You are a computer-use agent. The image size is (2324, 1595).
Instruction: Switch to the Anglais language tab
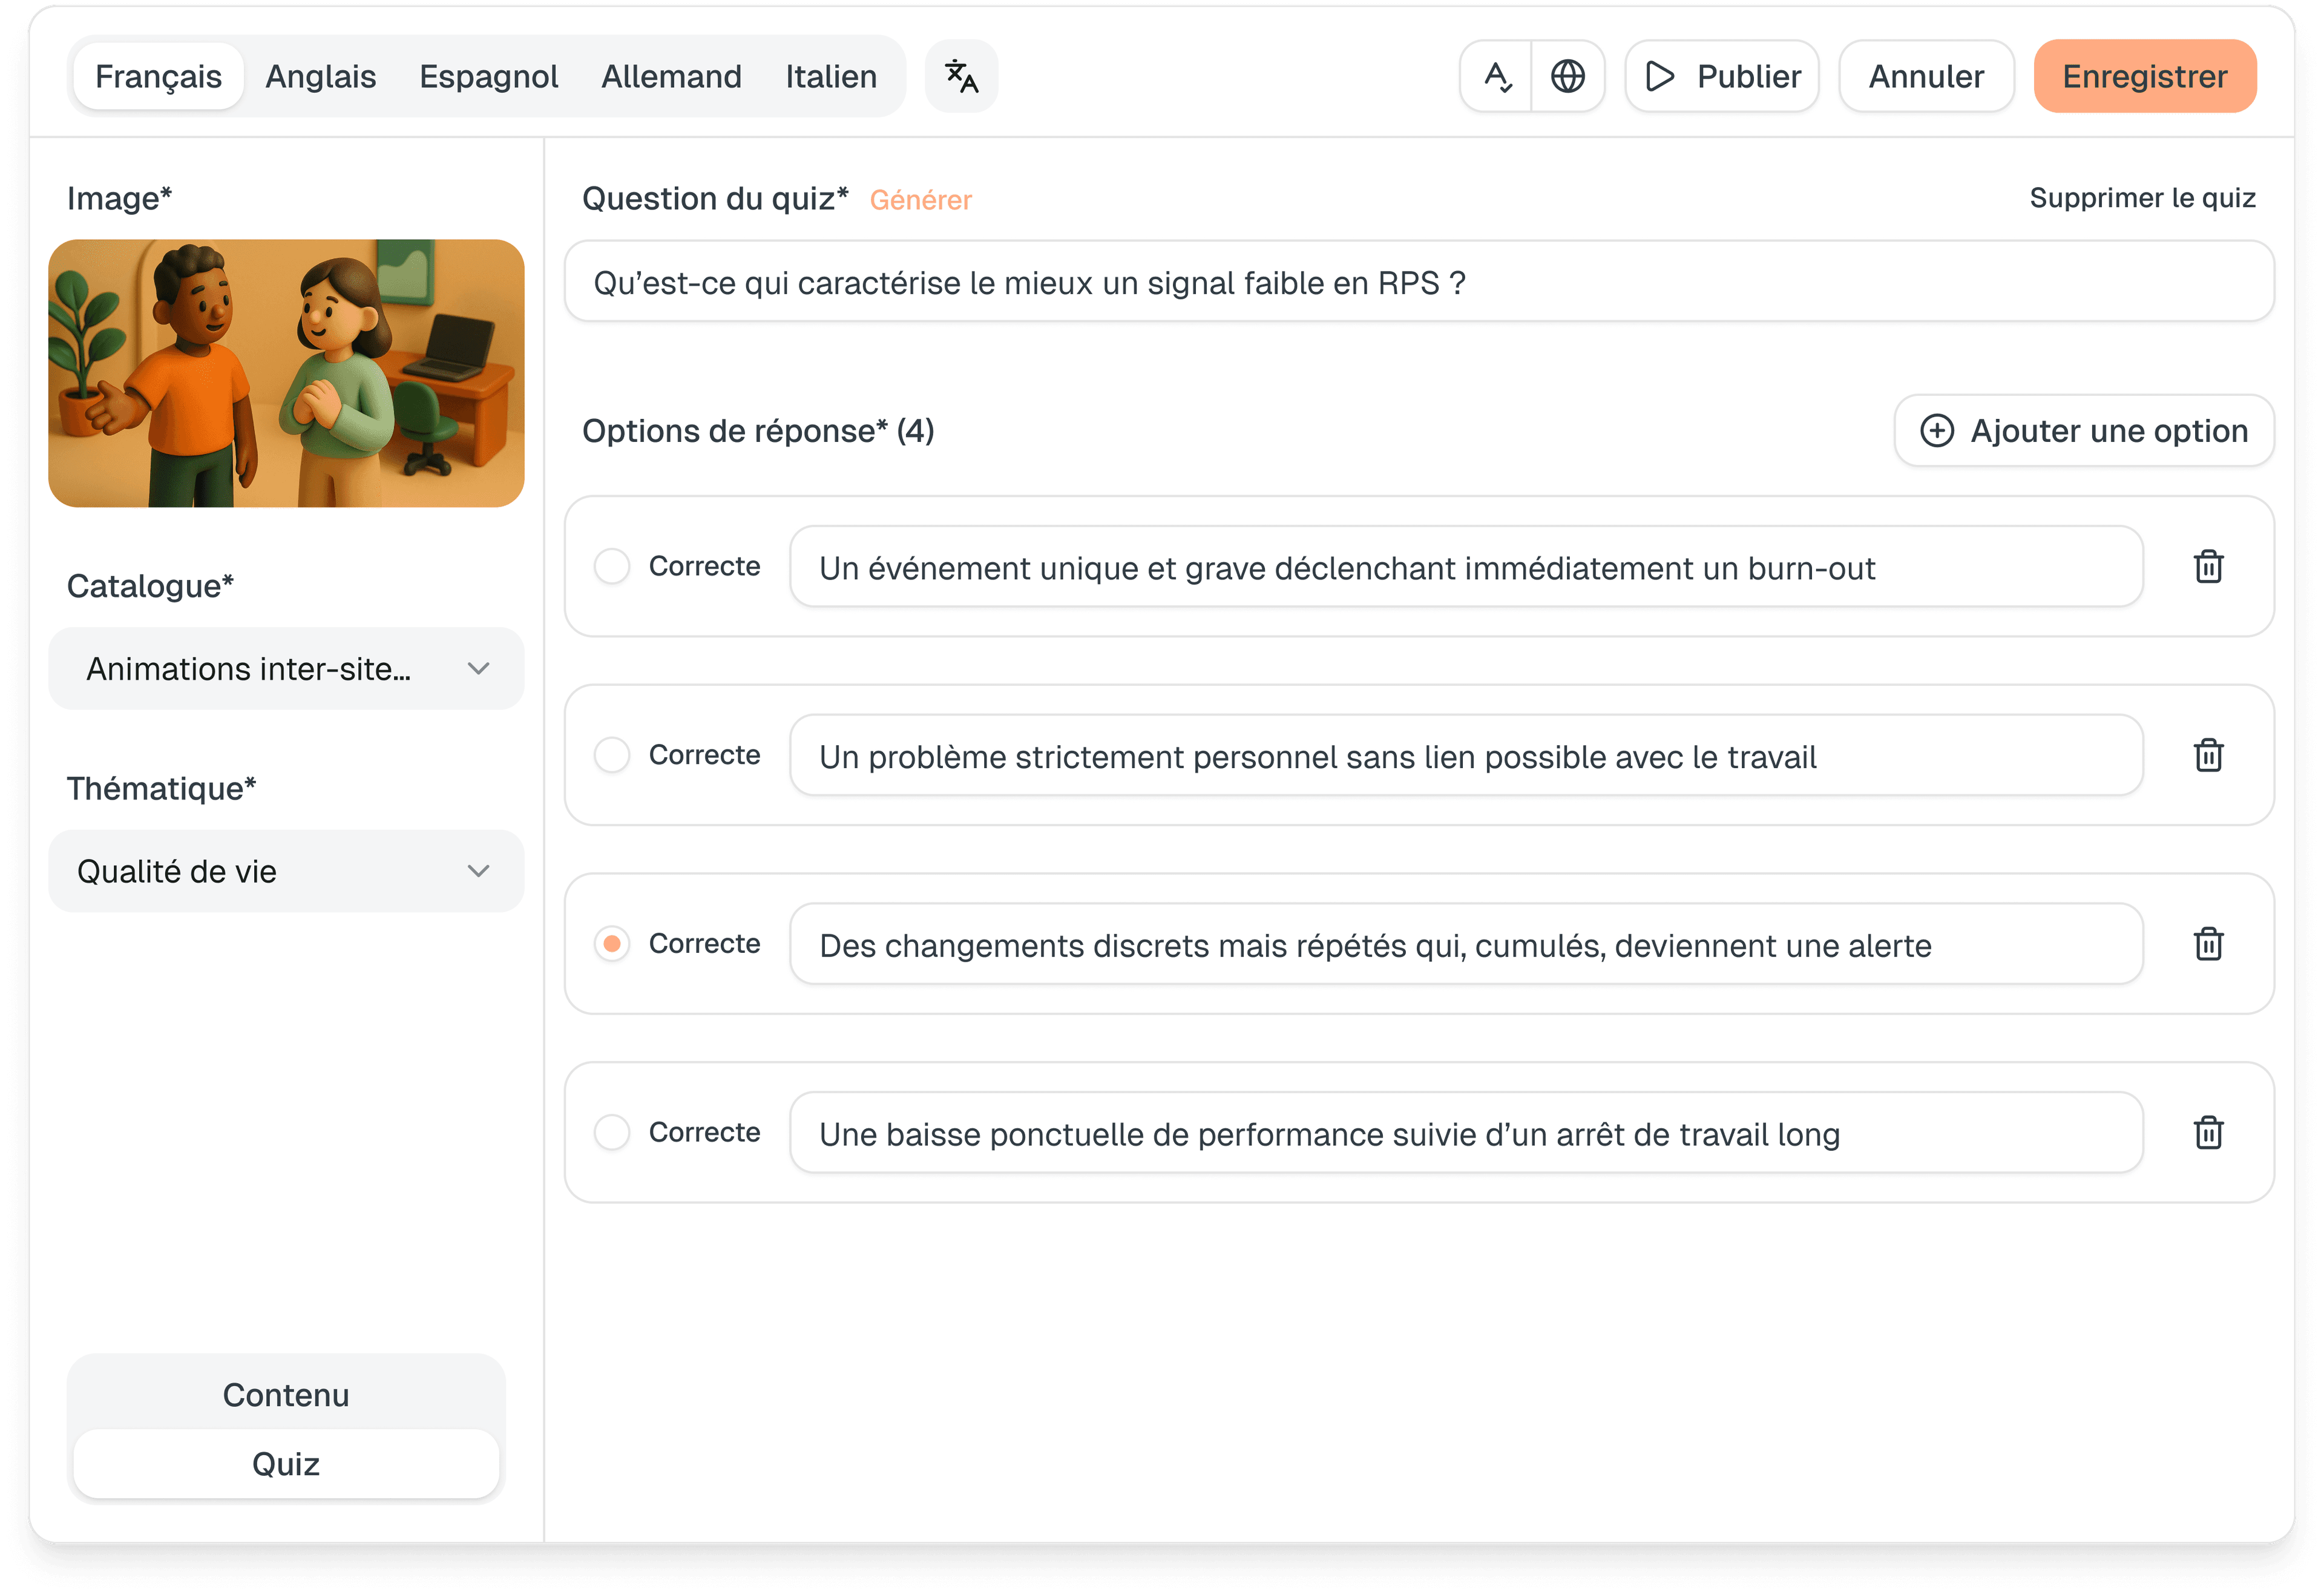tap(320, 76)
